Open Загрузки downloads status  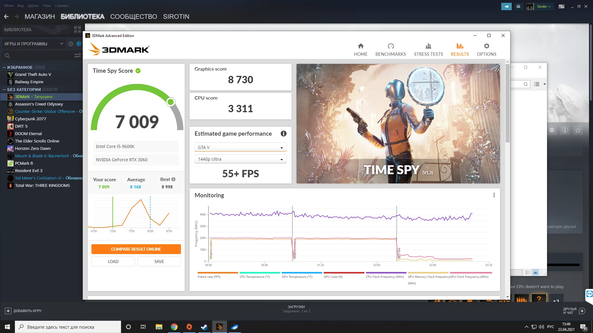296,309
